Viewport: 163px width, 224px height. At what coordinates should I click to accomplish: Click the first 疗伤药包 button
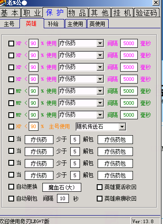click(115, 140)
